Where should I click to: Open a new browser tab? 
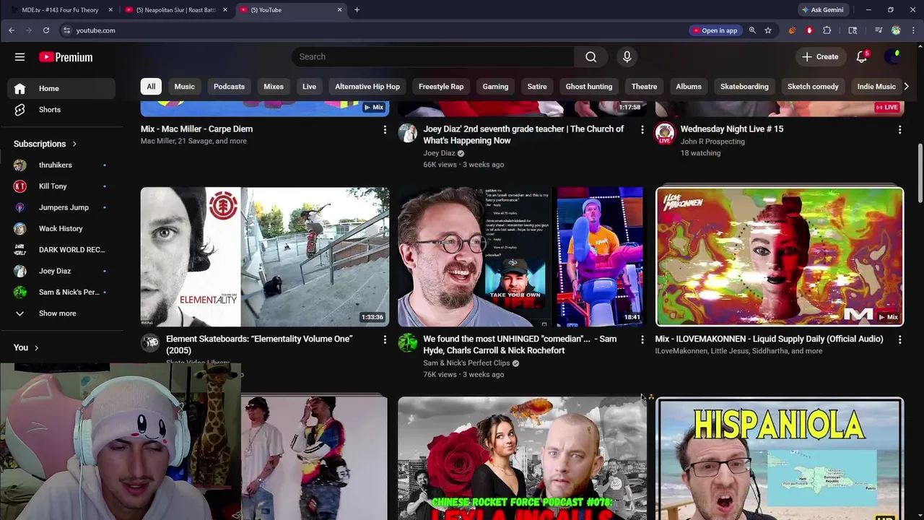(x=357, y=10)
